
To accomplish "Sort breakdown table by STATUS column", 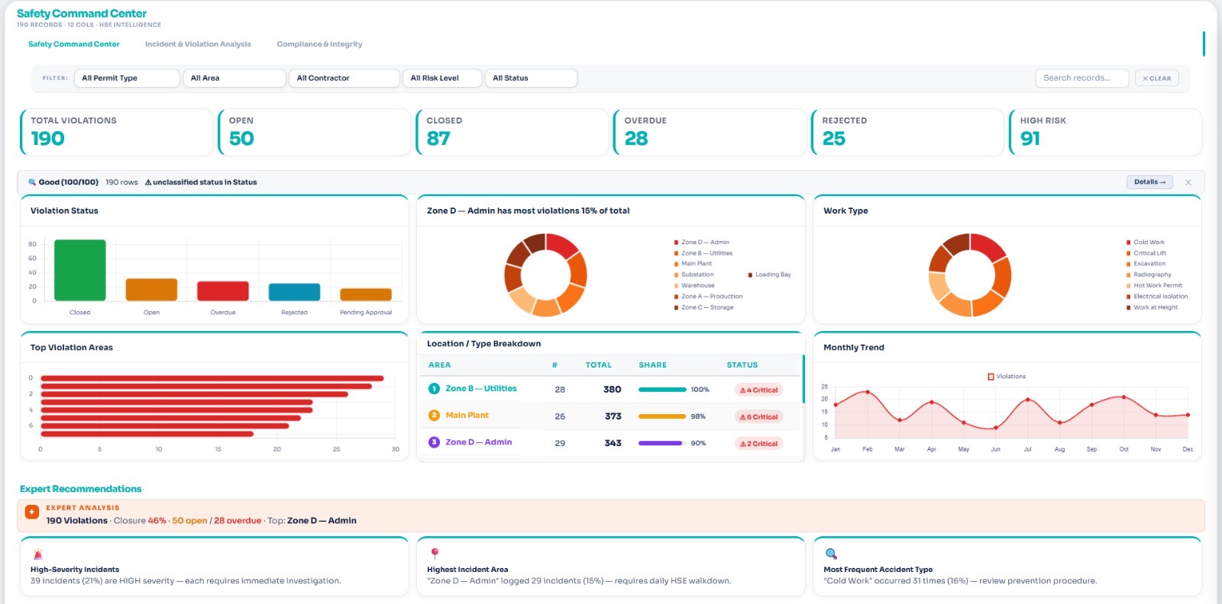I will point(742,365).
